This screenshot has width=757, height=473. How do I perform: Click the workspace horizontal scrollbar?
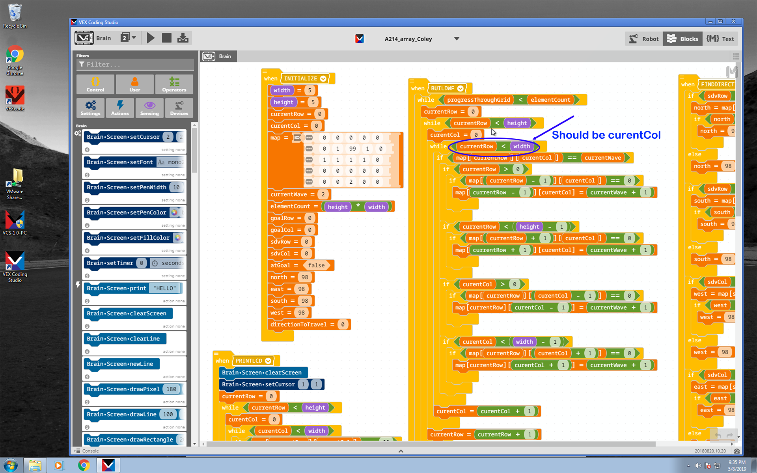coord(431,444)
